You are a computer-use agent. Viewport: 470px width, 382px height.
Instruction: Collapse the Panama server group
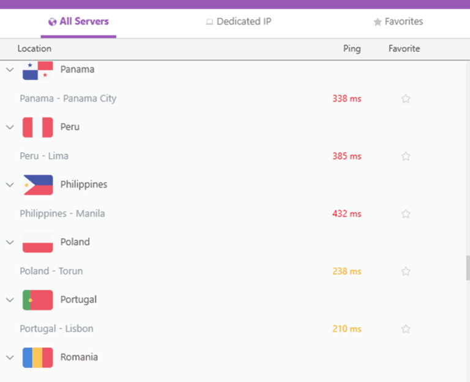pos(10,70)
